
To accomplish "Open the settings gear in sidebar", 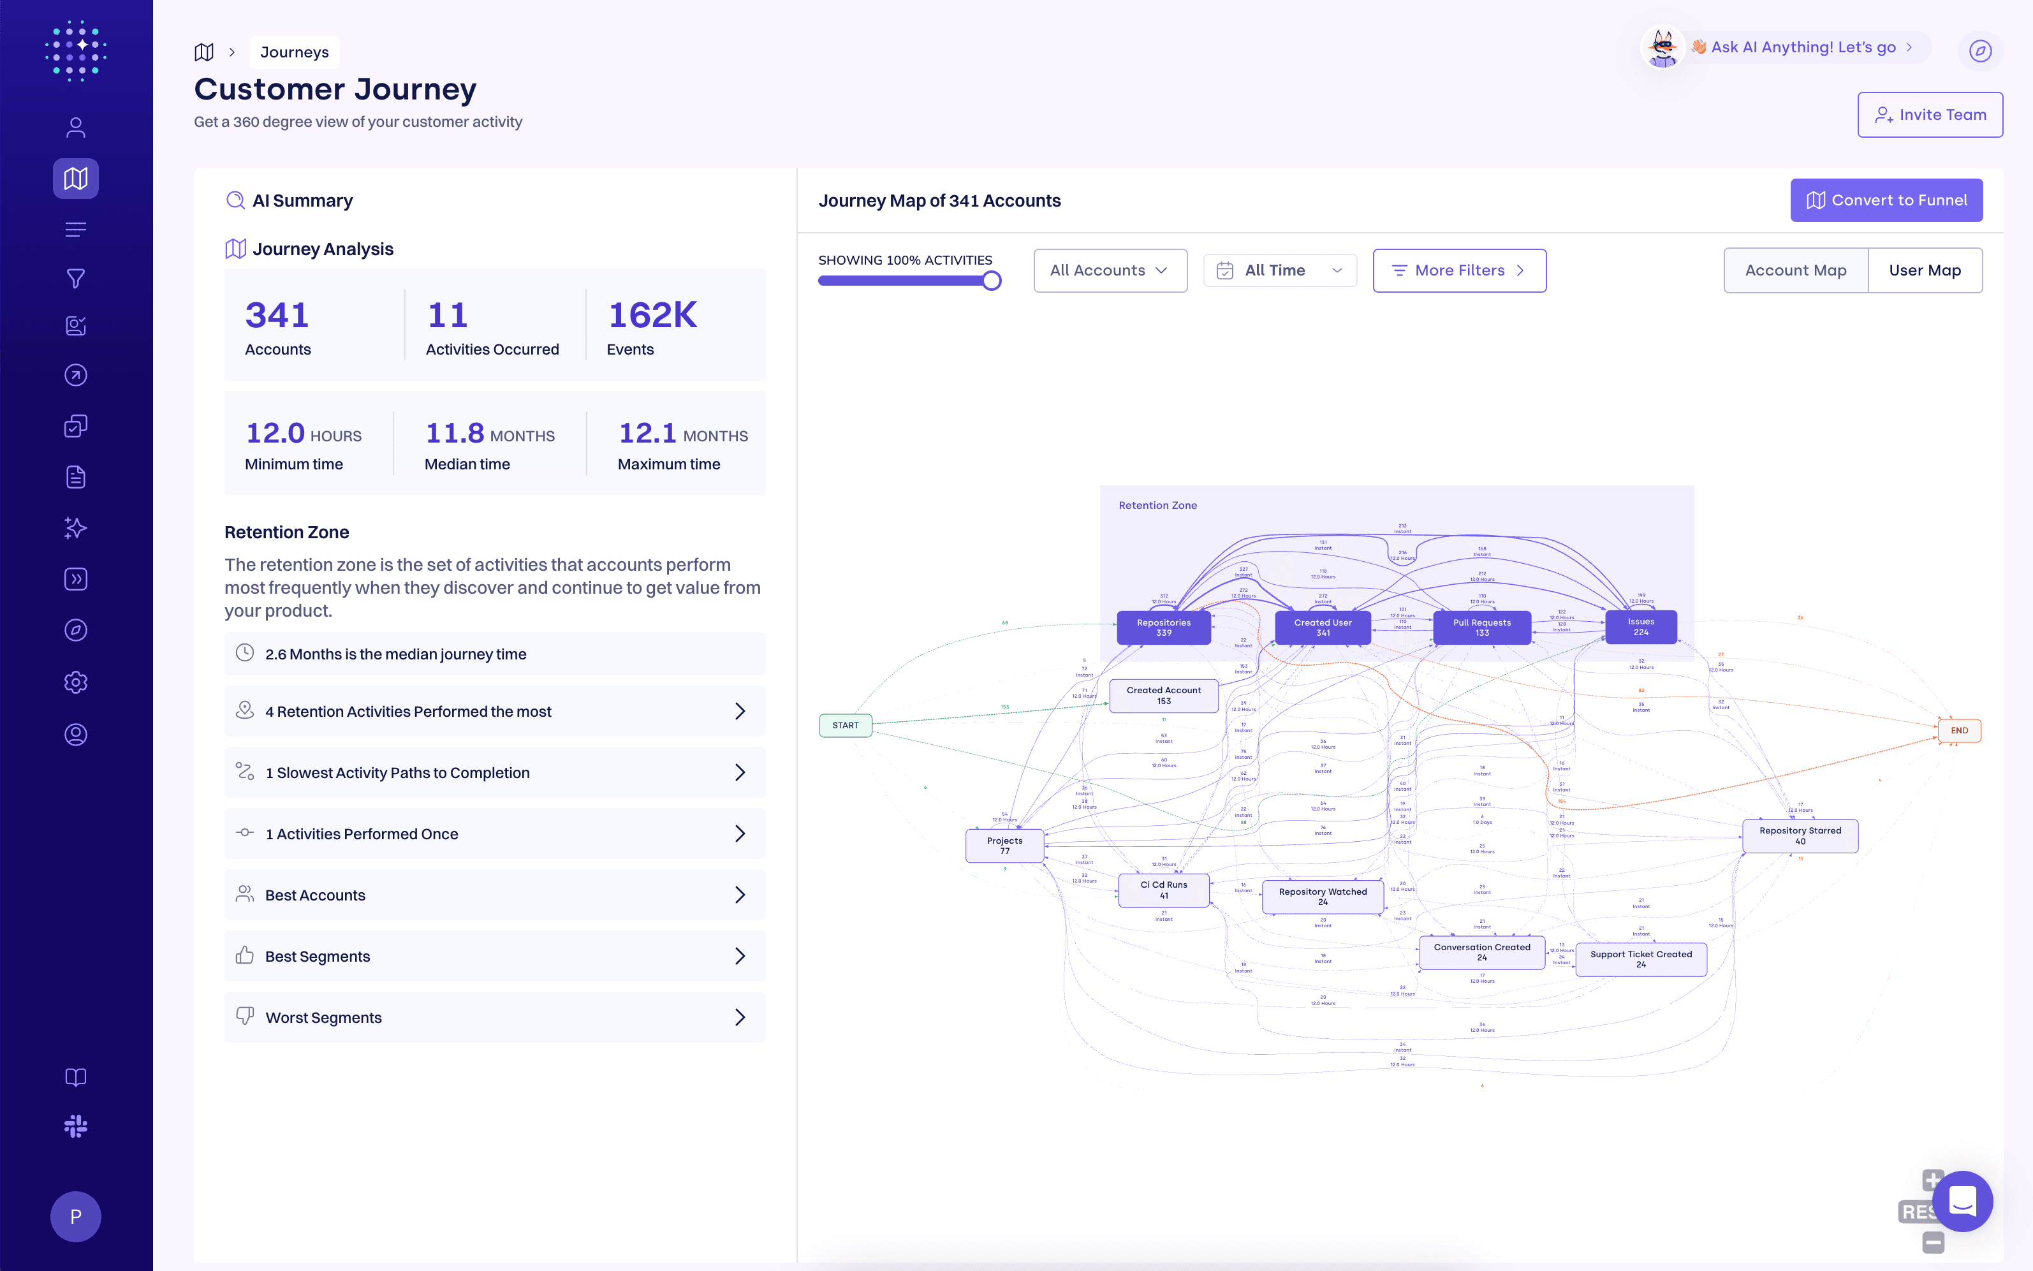I will (76, 682).
